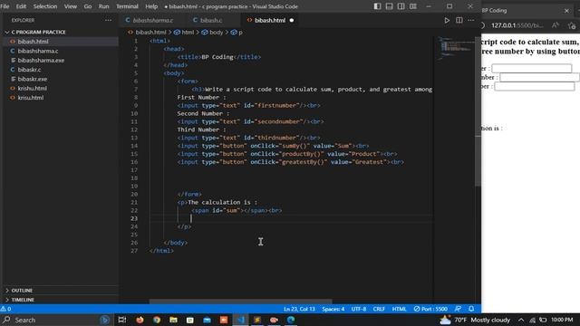Click feedback icon in status bar
This screenshot has width=580, height=326.
click(458, 309)
